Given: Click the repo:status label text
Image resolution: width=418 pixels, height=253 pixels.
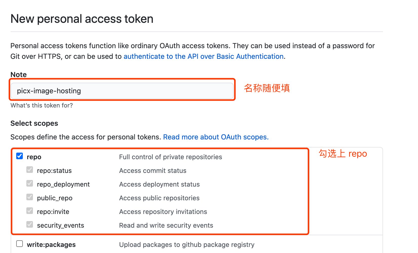Looking at the screenshot, I should pos(54,171).
